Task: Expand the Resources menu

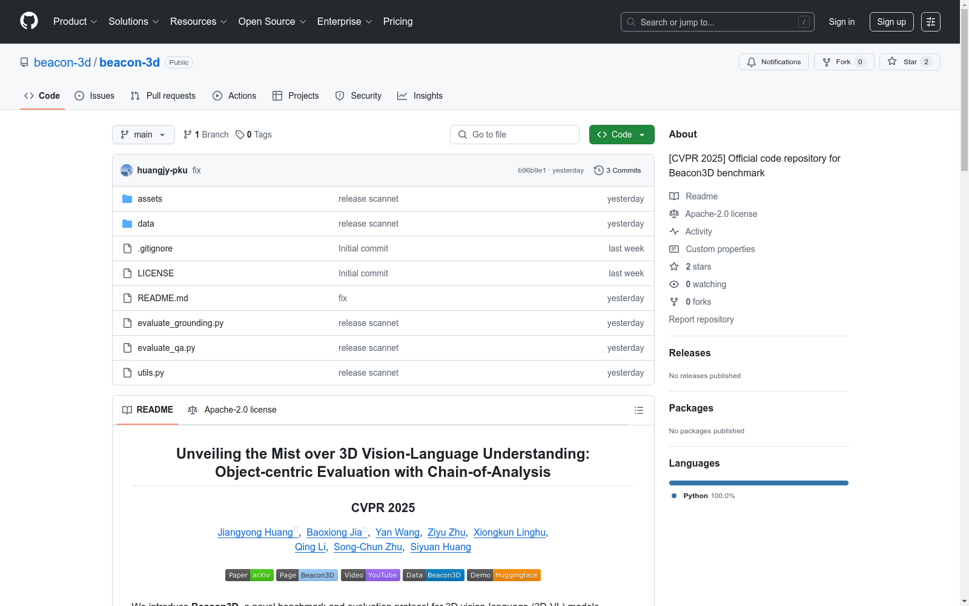Action: (199, 22)
